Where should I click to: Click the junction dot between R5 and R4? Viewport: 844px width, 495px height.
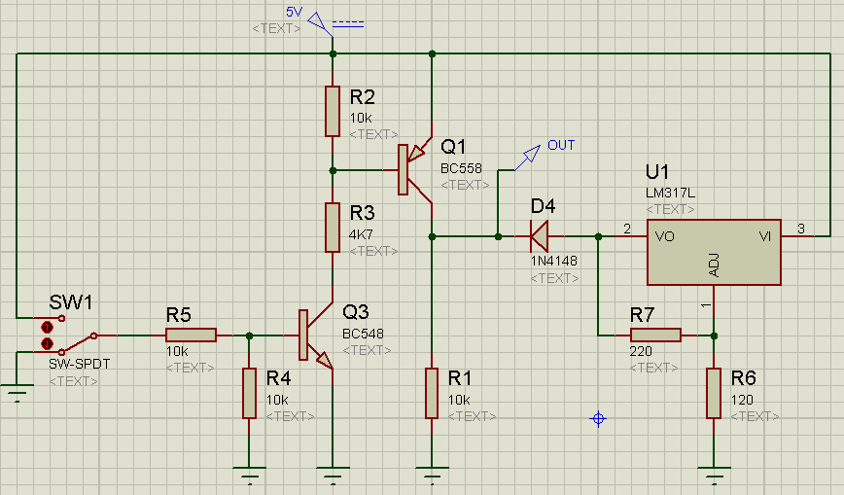[x=249, y=336]
